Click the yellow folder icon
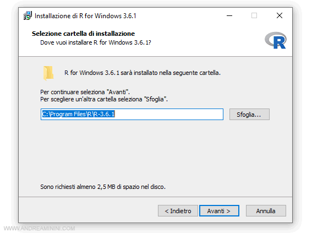 (x=48, y=73)
